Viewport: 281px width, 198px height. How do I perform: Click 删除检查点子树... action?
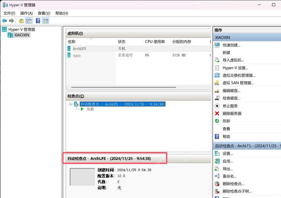click(x=237, y=191)
